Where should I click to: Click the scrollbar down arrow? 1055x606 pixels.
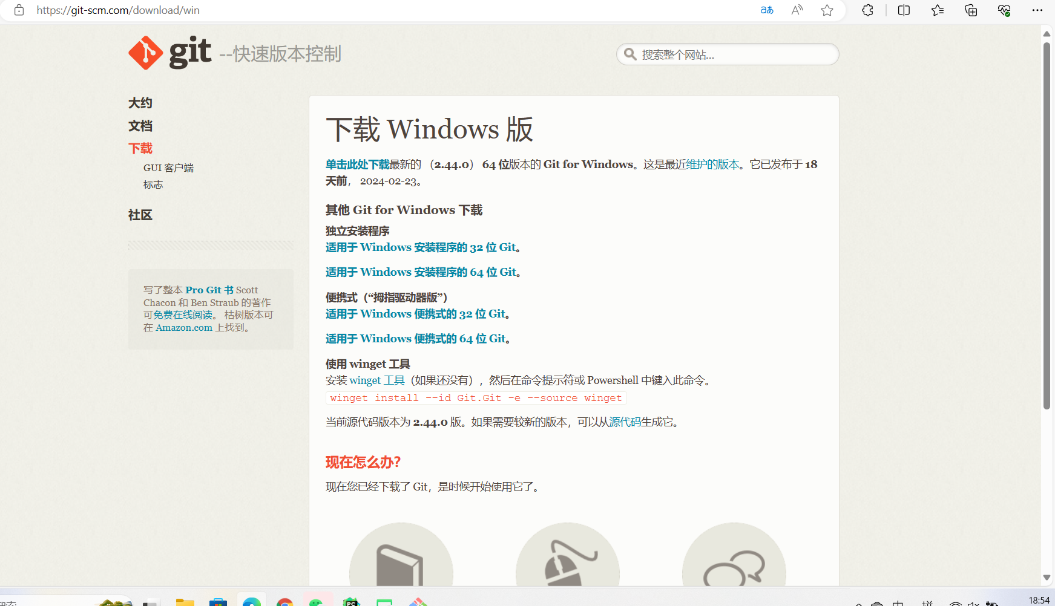point(1047,578)
